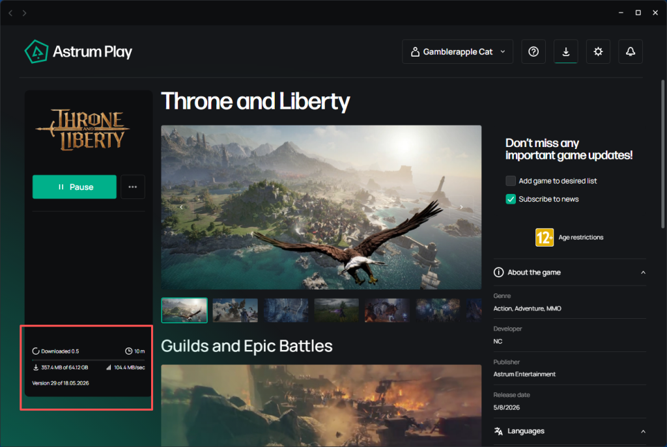Image resolution: width=667 pixels, height=447 pixels.
Task: Click the 12+ age restrictions badge
Action: tap(545, 237)
